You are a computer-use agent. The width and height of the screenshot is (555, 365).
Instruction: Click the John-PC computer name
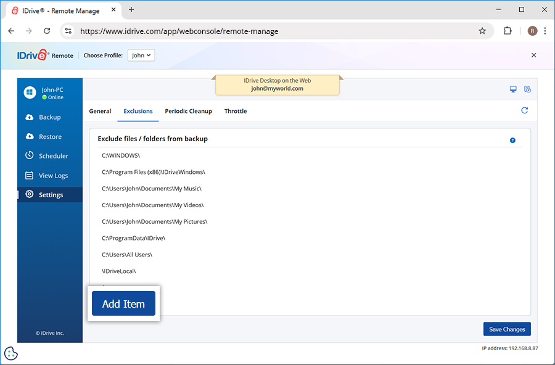tap(52, 90)
